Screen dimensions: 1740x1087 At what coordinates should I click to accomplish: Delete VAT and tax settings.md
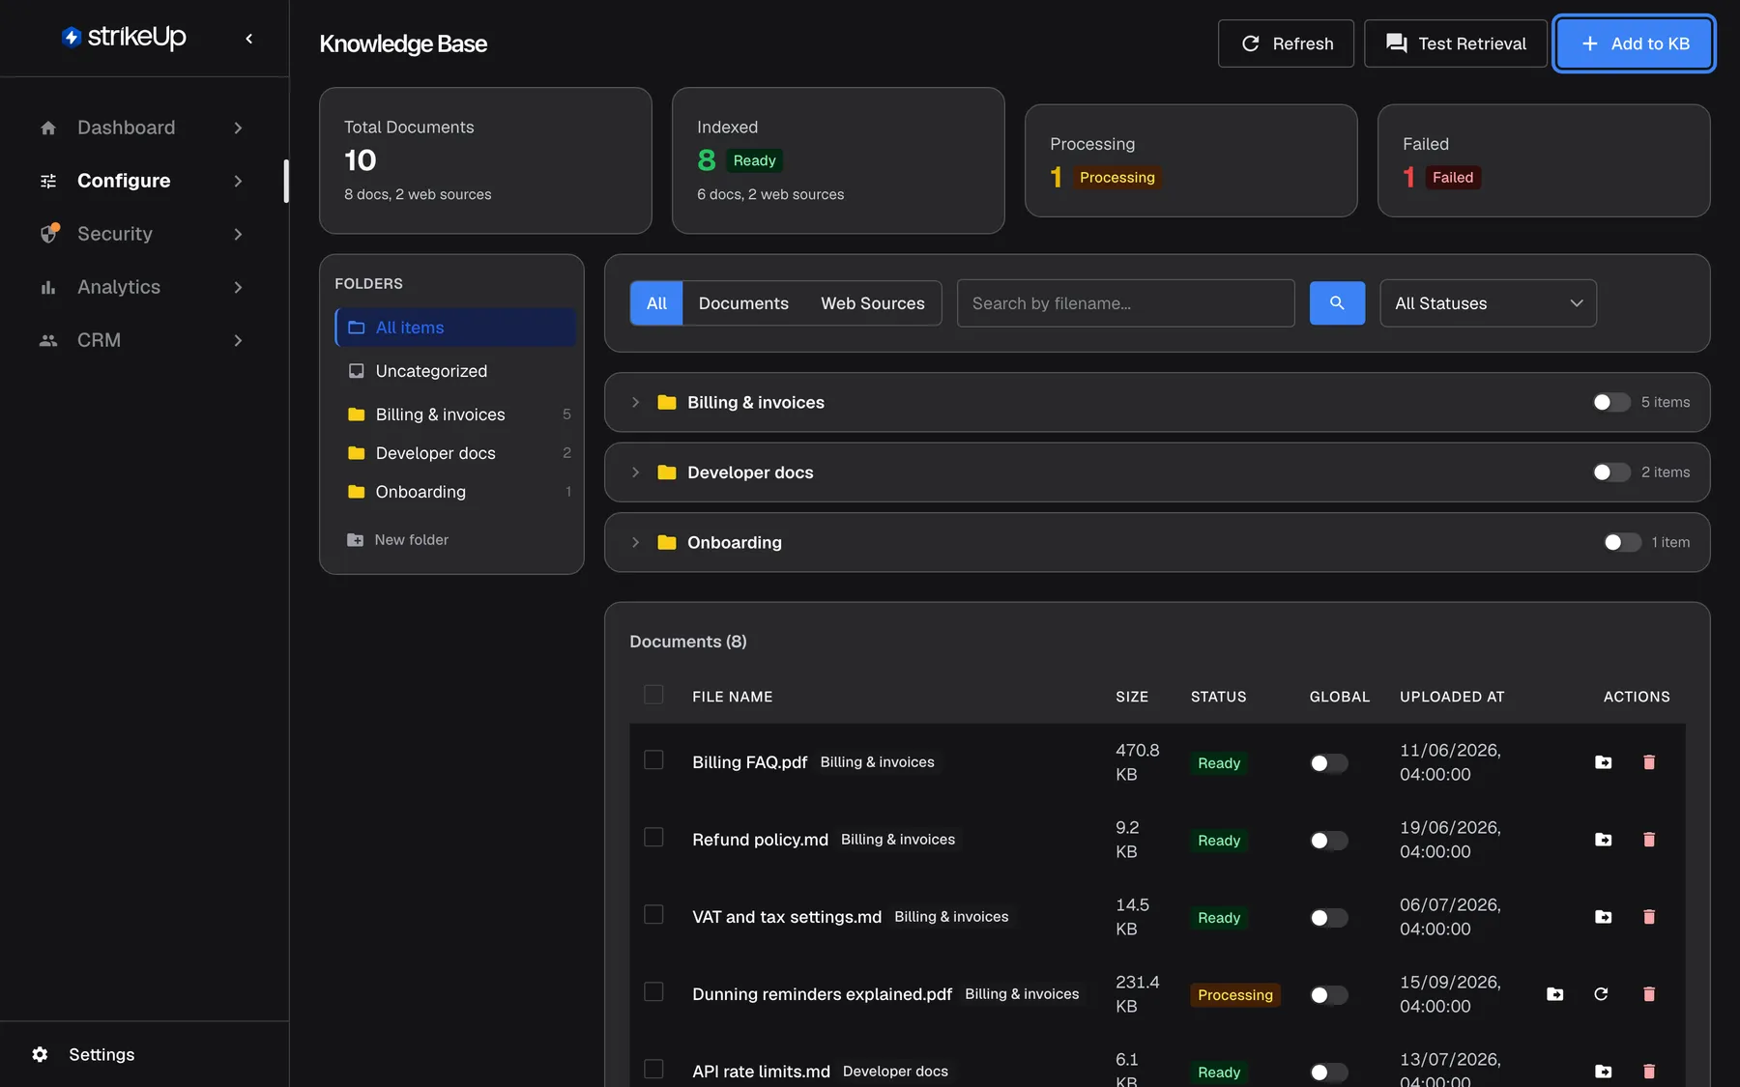pyautogui.click(x=1649, y=917)
